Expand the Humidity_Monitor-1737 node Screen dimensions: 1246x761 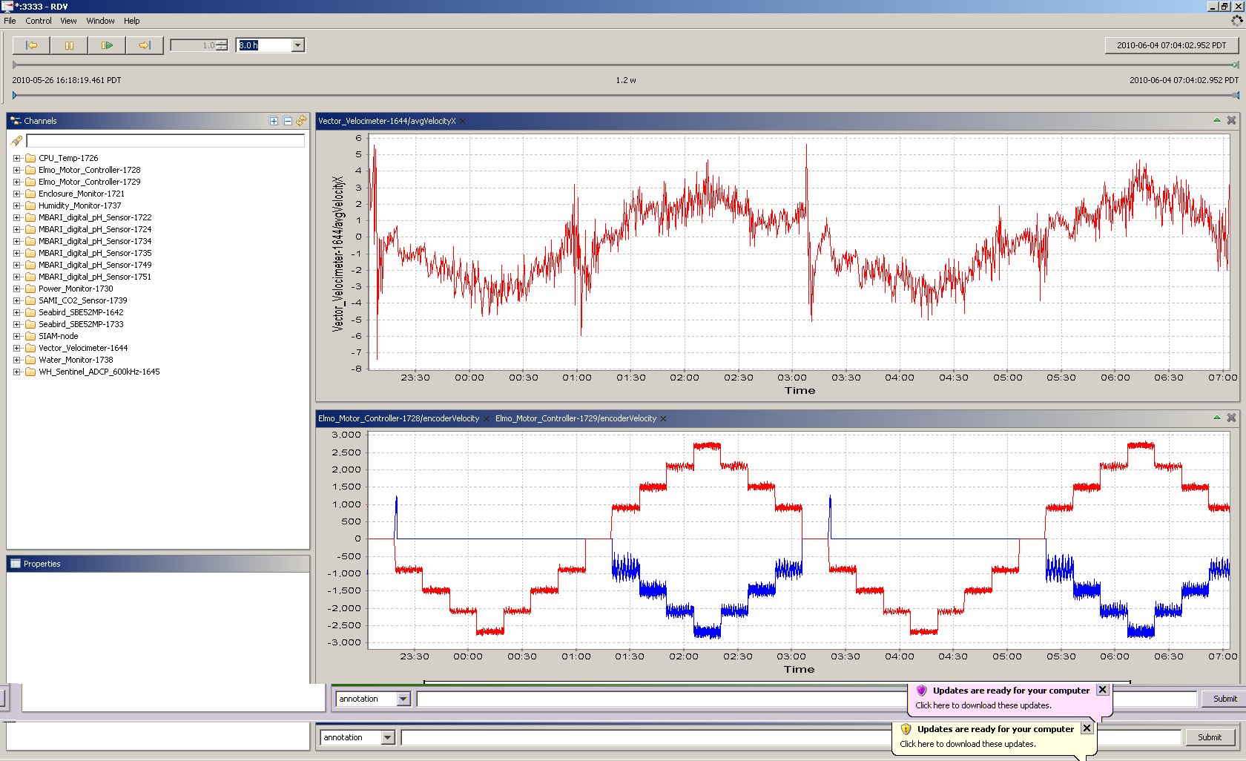coord(16,205)
